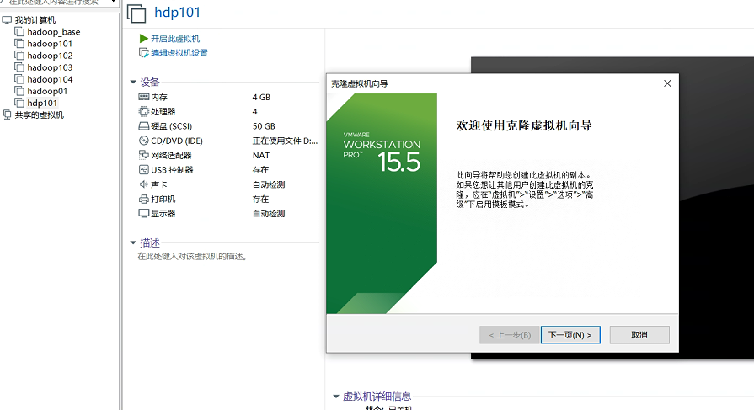Click the green play icon for 开启此虚拟机
The width and height of the screenshot is (754, 410).
[x=143, y=39]
